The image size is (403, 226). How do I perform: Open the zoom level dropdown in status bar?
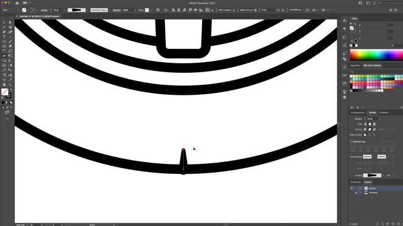[x=27, y=225]
